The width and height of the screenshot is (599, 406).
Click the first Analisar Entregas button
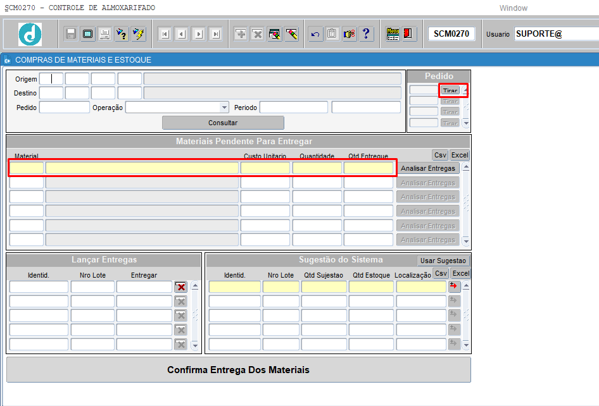(x=428, y=168)
